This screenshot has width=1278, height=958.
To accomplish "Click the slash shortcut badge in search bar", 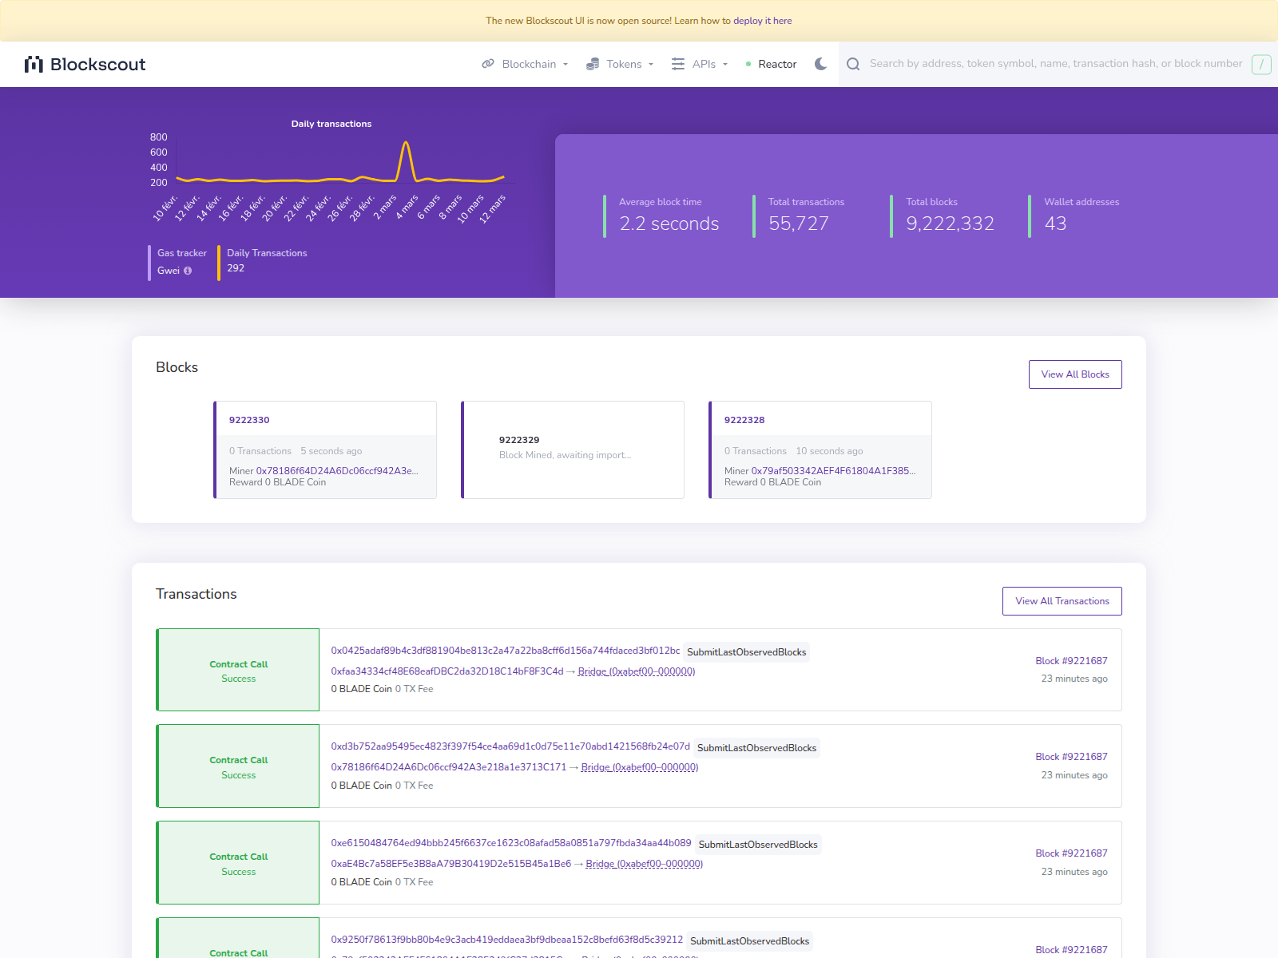I will tap(1261, 64).
